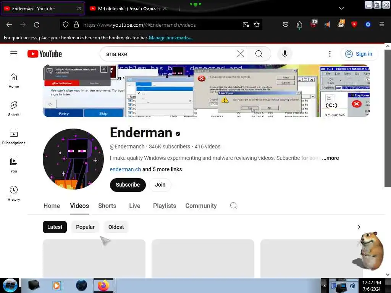Sort videos by Popular chip
Viewport: 391px width, 293px height.
pyautogui.click(x=85, y=227)
